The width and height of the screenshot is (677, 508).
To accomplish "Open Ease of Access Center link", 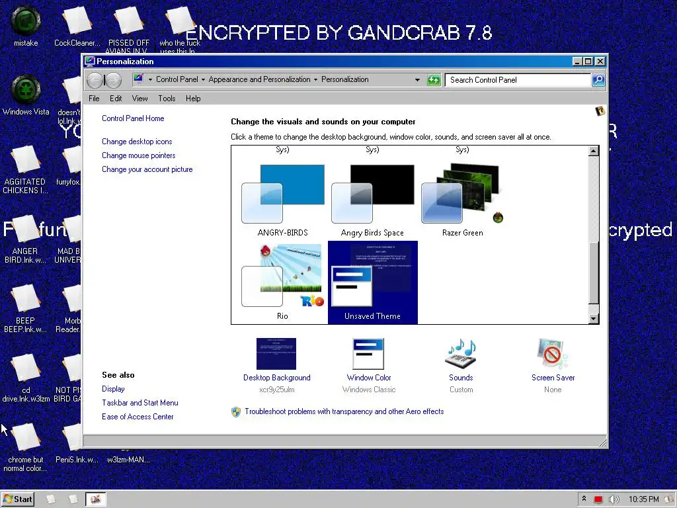I will (138, 417).
